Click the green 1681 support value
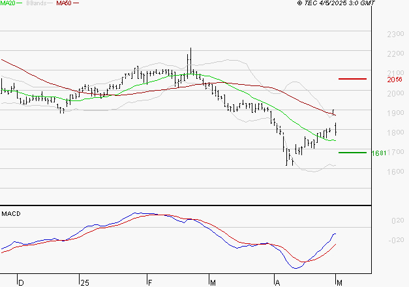The height and width of the screenshot is (287, 409). point(379,153)
